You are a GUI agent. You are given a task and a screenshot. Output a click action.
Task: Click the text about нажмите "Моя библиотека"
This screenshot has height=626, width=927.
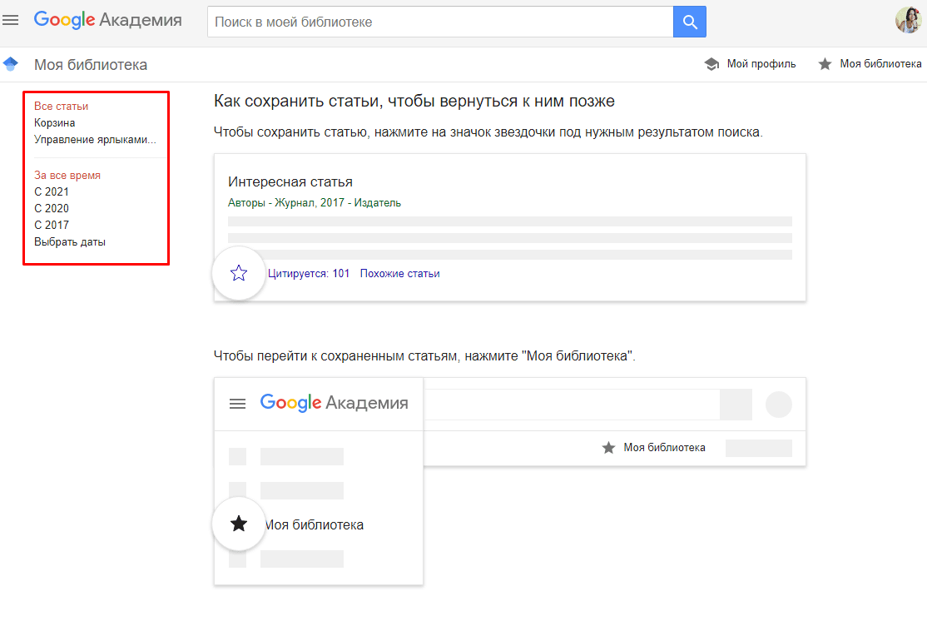pos(424,356)
